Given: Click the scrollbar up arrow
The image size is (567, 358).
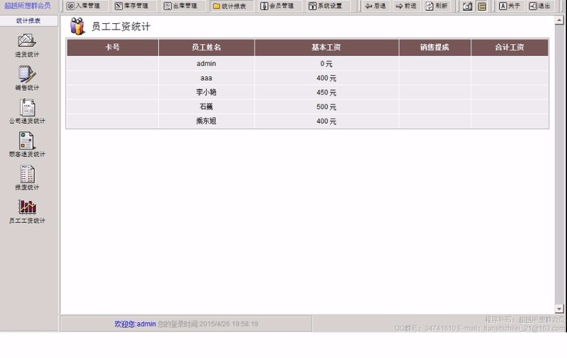Looking at the screenshot, I should click(559, 20).
